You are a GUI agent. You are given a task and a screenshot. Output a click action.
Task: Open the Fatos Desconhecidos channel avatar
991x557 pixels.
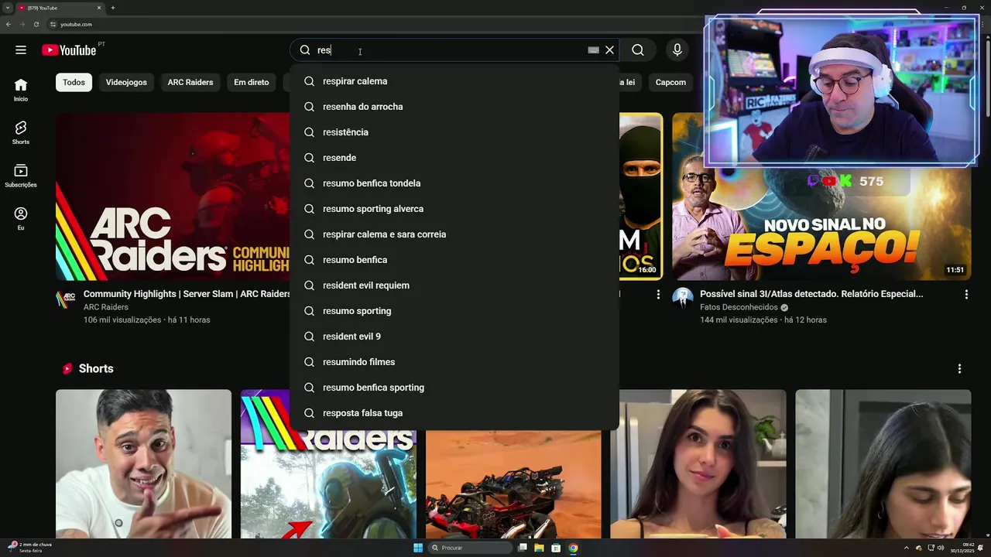click(683, 298)
